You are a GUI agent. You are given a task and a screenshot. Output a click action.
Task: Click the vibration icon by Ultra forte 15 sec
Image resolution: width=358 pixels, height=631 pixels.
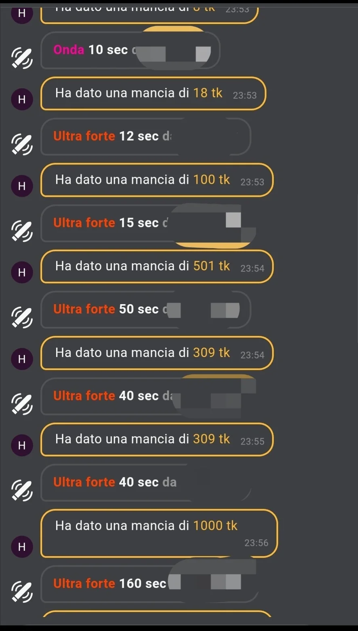(x=22, y=231)
